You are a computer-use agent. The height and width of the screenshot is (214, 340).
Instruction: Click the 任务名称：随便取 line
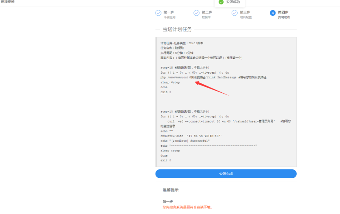(x=172, y=48)
